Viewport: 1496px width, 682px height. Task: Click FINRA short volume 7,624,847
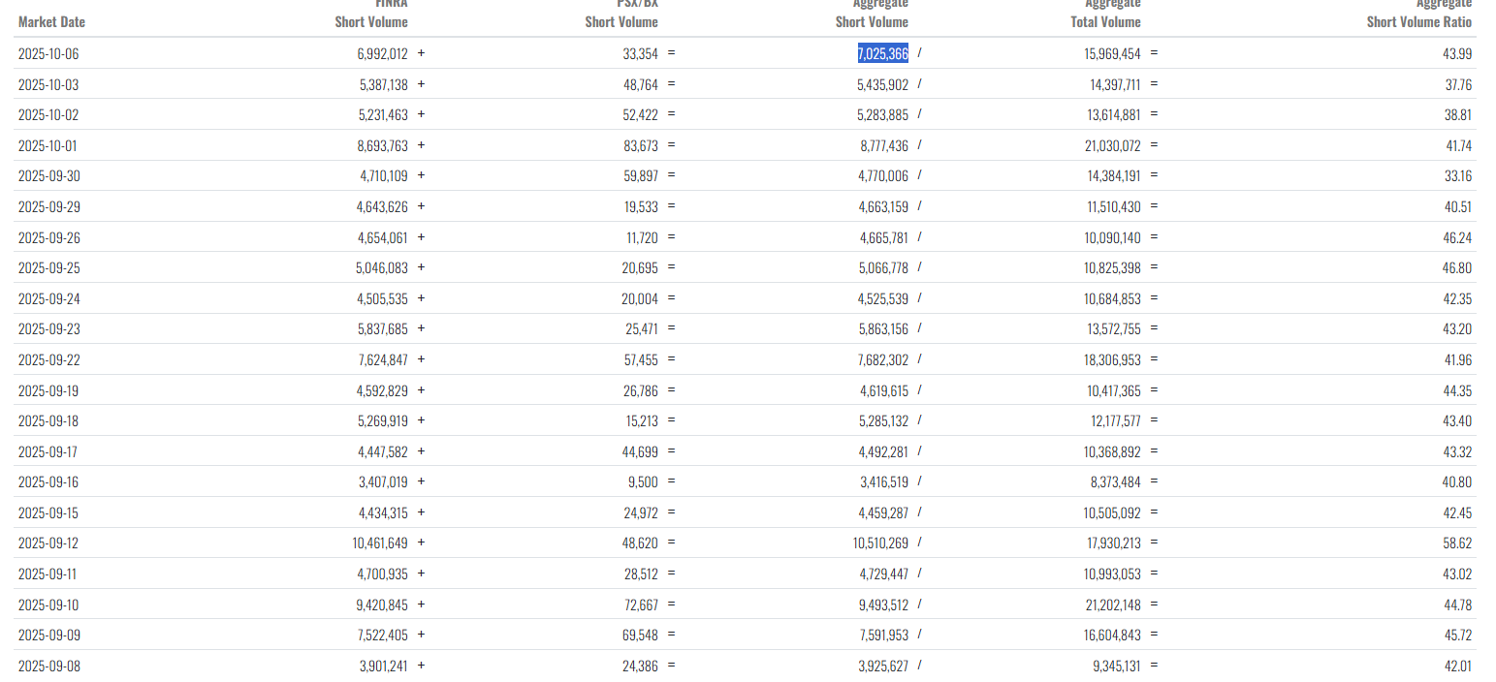pyautogui.click(x=383, y=360)
